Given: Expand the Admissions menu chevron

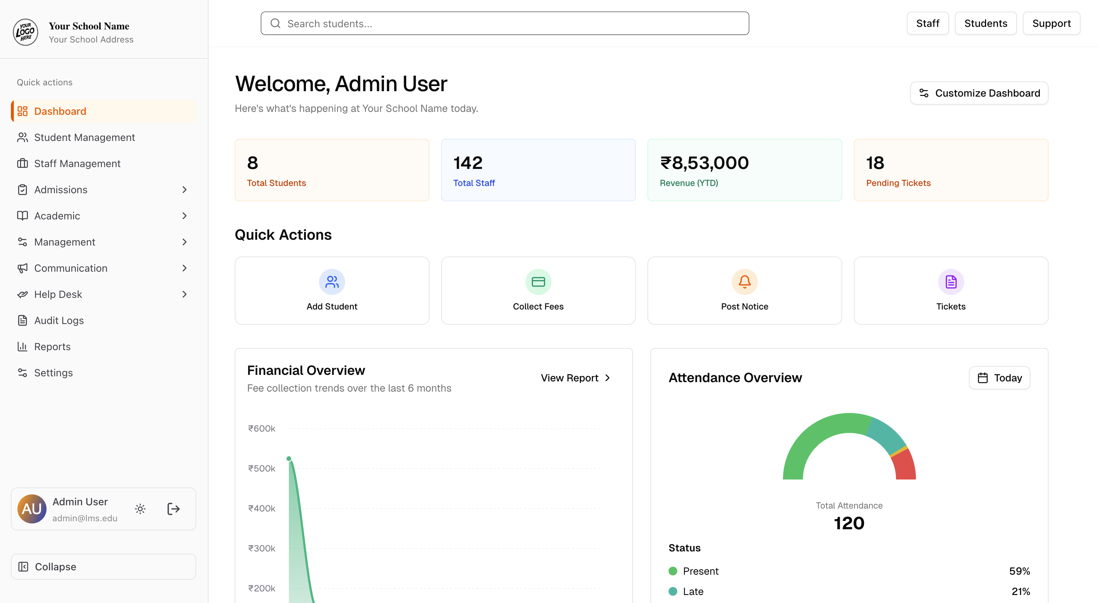Looking at the screenshot, I should pyautogui.click(x=184, y=190).
